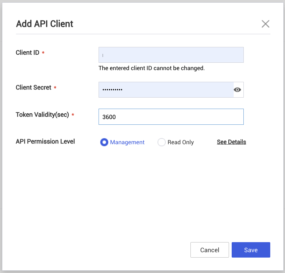Click the "Client ID" field label
Screen dimensions: 285x273
[27, 53]
